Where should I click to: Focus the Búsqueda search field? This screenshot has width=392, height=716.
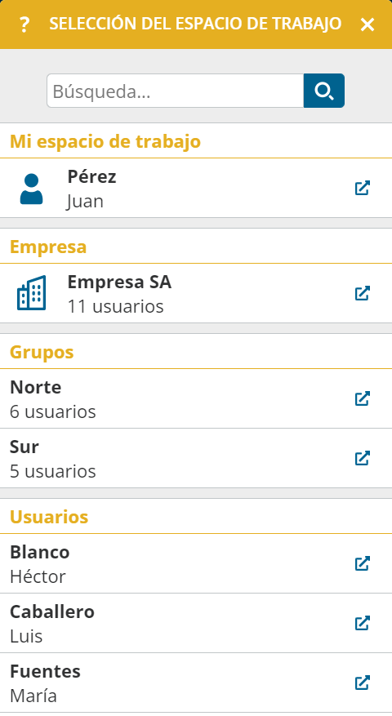tap(175, 91)
